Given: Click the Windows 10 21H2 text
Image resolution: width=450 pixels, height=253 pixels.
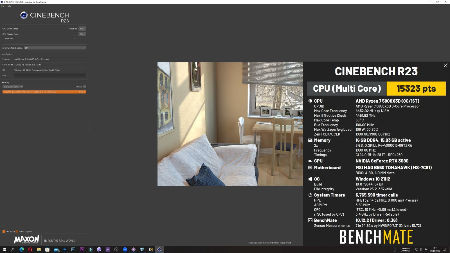Looking at the screenshot, I should coord(373,179).
